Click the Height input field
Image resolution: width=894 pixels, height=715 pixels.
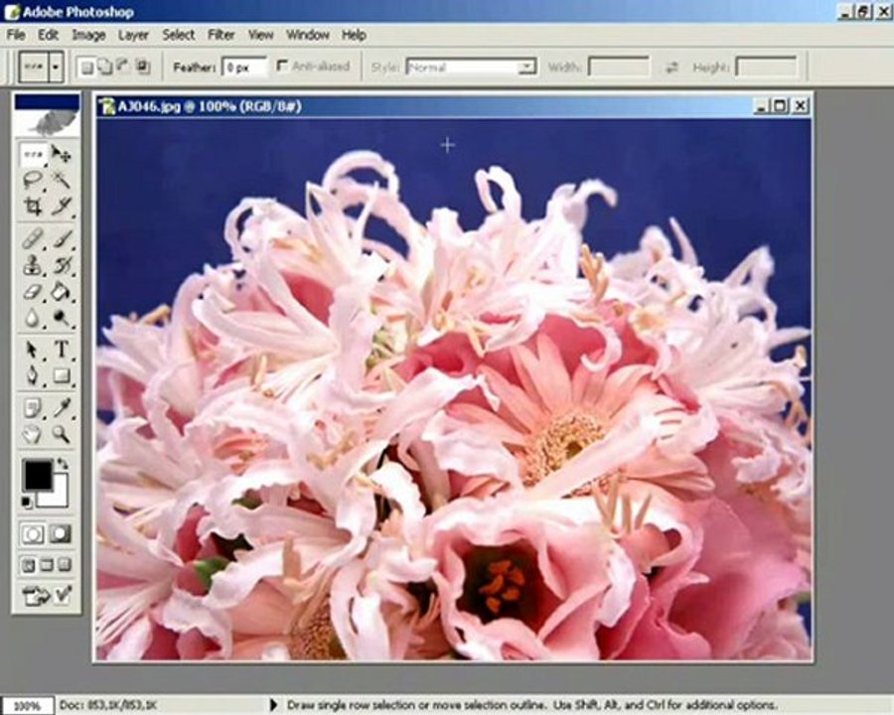pyautogui.click(x=767, y=68)
